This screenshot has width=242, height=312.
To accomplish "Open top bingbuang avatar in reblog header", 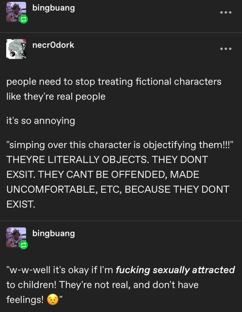I will pyautogui.click(x=16, y=12).
